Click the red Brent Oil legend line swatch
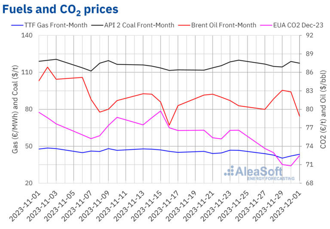 pos(184,25)
